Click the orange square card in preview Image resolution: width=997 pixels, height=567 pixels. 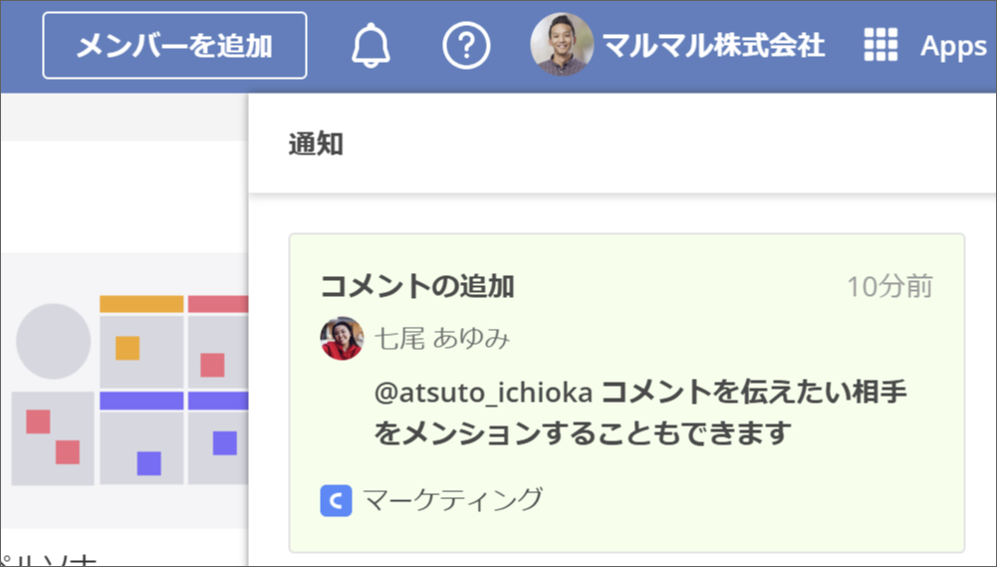point(126,348)
